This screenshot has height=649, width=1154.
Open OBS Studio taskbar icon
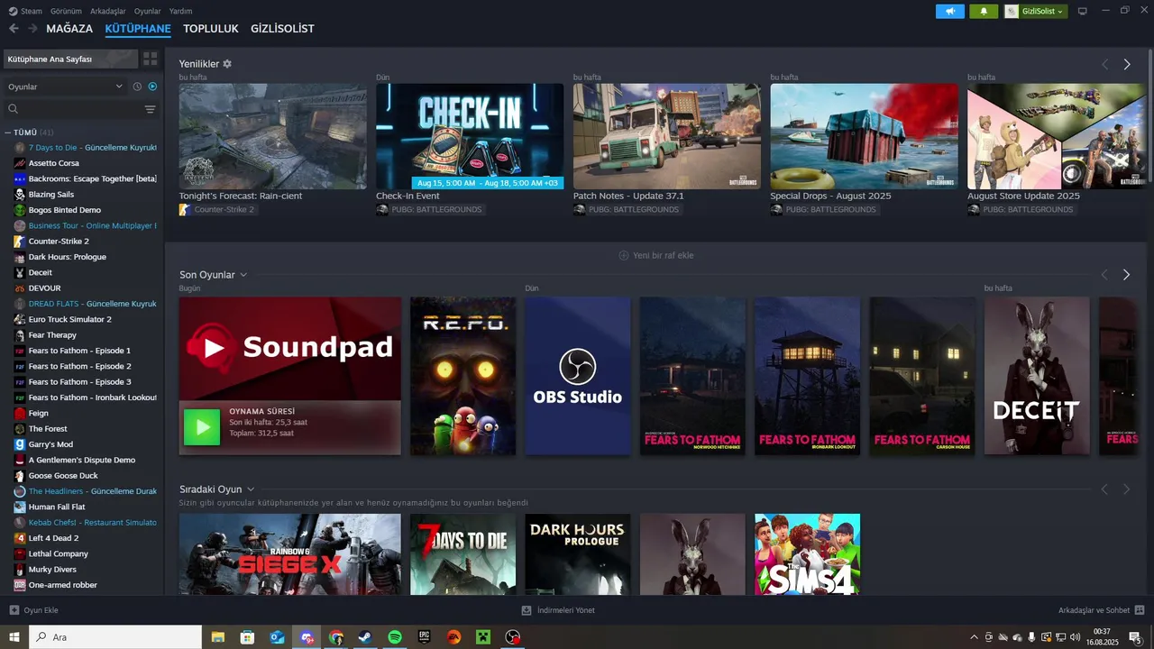513,637
